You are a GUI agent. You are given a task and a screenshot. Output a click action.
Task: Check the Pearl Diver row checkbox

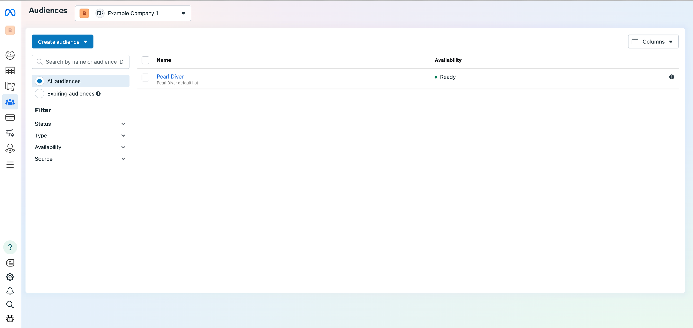coord(145,77)
